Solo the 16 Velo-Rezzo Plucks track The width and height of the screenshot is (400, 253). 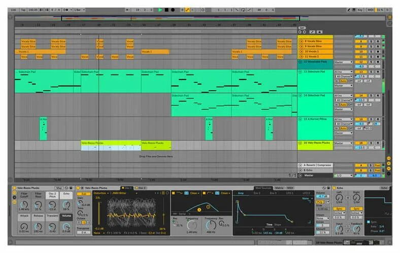[372, 143]
